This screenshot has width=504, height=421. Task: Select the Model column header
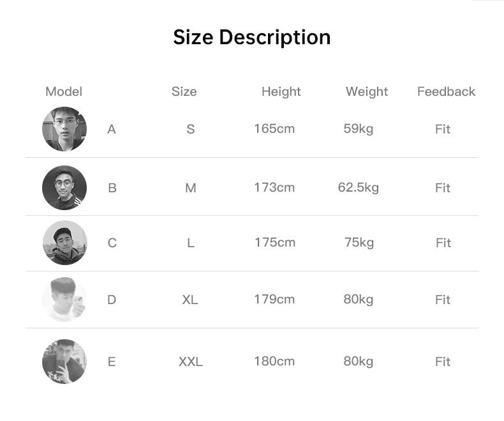(64, 91)
